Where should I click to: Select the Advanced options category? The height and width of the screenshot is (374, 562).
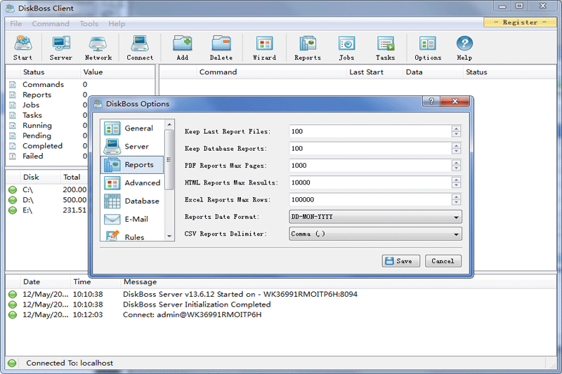pyautogui.click(x=134, y=183)
